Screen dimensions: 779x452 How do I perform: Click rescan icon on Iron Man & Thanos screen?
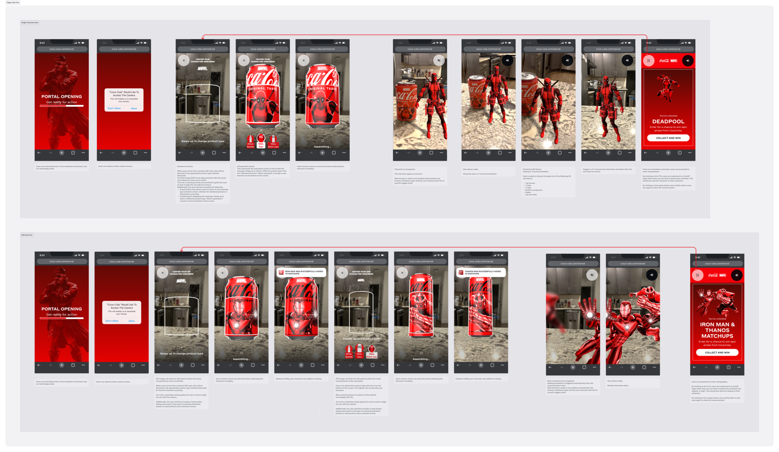pos(697,275)
